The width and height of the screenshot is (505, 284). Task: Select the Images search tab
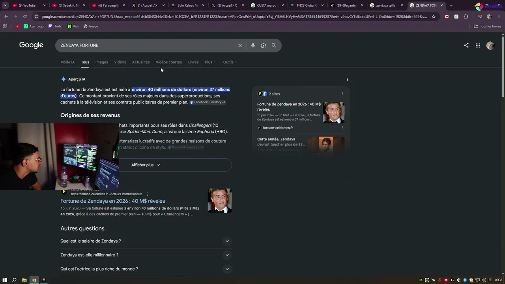click(x=101, y=62)
